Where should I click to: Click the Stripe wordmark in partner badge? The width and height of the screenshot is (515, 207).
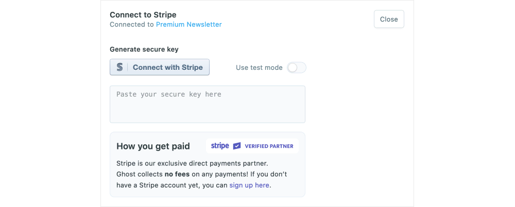220,146
